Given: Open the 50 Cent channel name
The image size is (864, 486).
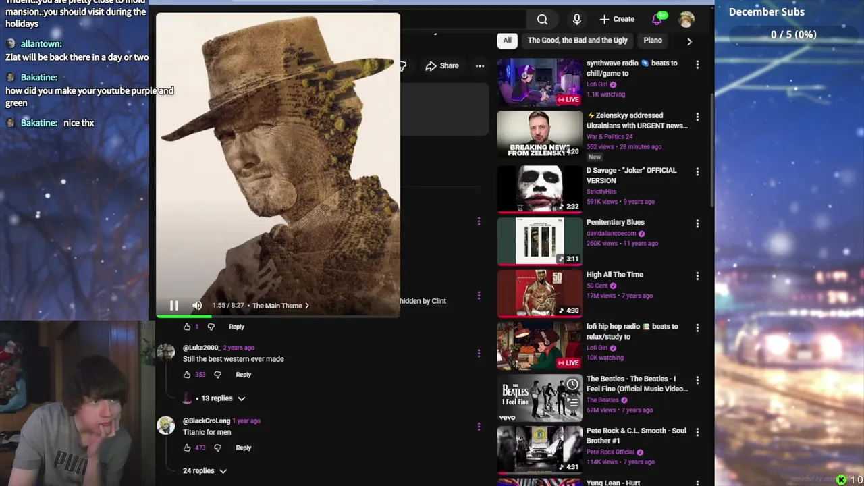Looking at the screenshot, I should click(x=597, y=286).
